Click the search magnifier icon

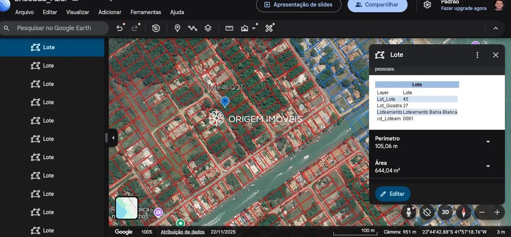(x=6, y=28)
